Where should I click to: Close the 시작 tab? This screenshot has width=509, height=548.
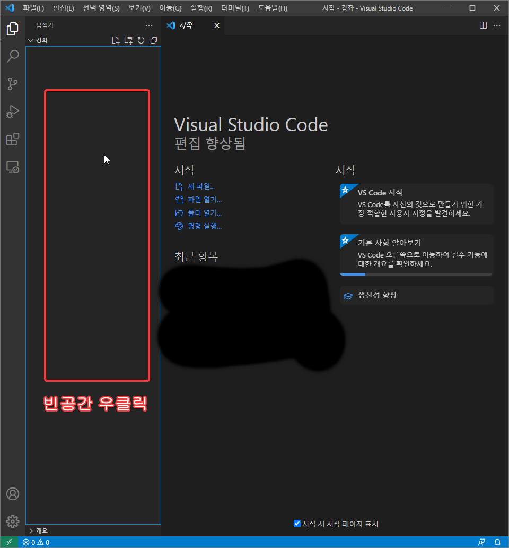tap(217, 25)
